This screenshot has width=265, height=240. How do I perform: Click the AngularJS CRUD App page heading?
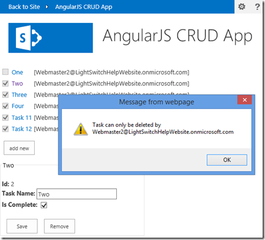(x=178, y=36)
